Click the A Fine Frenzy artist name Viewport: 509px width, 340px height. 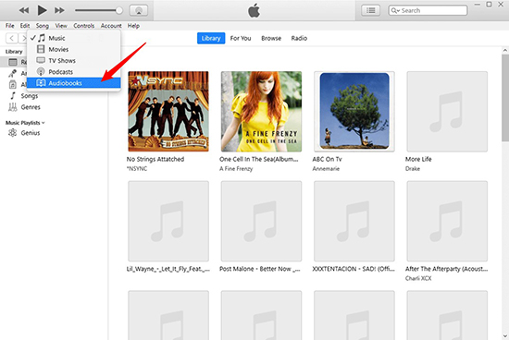pos(236,168)
